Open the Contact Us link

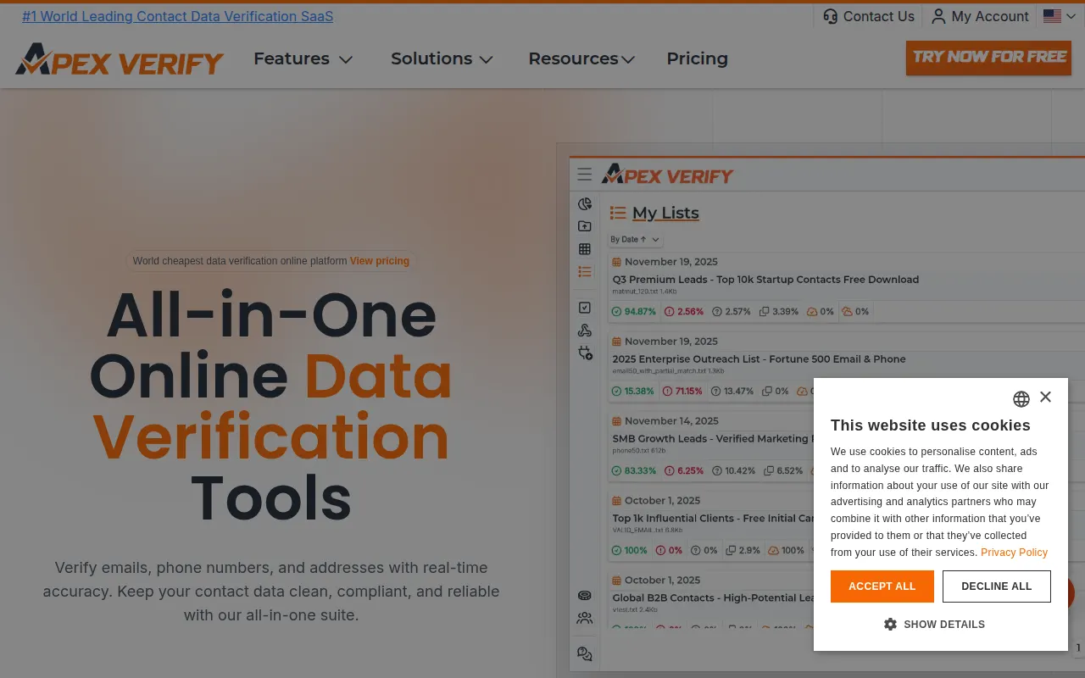(869, 16)
